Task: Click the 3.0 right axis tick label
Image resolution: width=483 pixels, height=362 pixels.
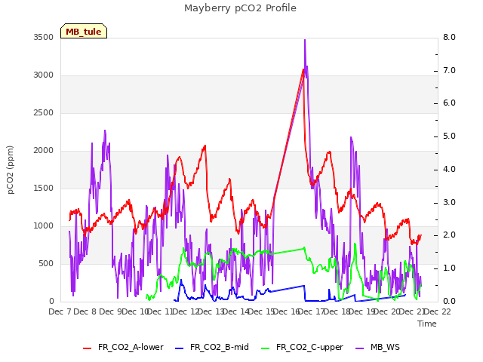Action: point(449,203)
